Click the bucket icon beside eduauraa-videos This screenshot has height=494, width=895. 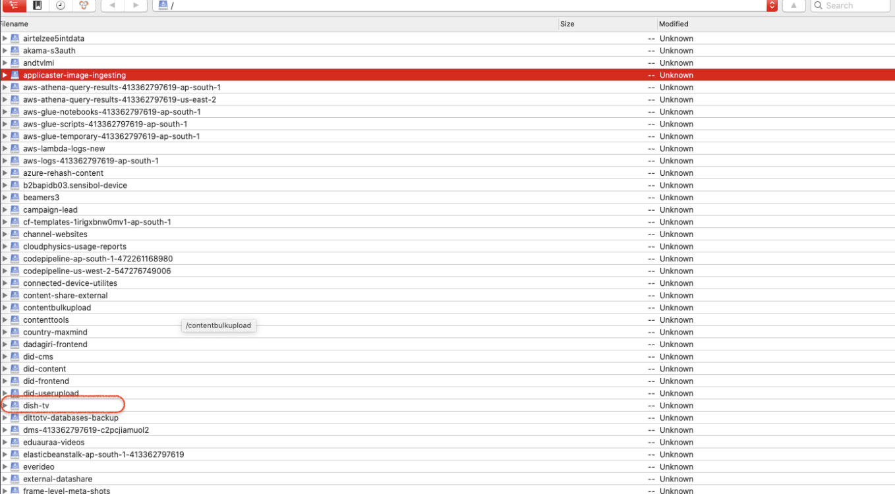click(14, 442)
